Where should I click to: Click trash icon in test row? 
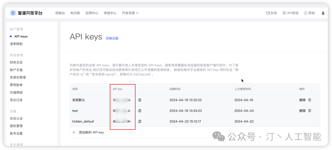coord(310,111)
